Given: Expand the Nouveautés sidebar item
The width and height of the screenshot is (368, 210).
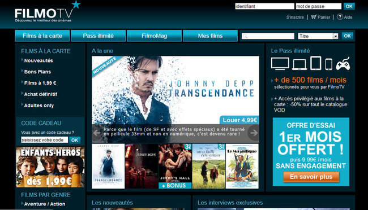Looking at the screenshot, I should pyautogui.click(x=38, y=60).
